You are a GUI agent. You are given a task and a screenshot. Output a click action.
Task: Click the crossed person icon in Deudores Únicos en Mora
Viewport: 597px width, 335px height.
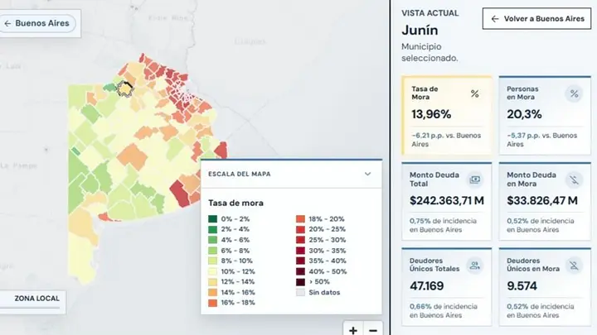point(574,266)
